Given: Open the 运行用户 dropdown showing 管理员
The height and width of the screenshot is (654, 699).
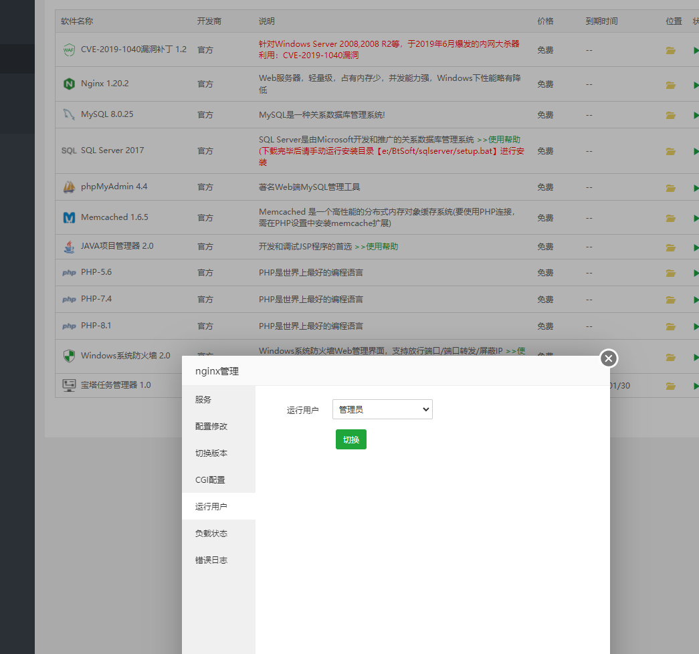Looking at the screenshot, I should (x=383, y=409).
